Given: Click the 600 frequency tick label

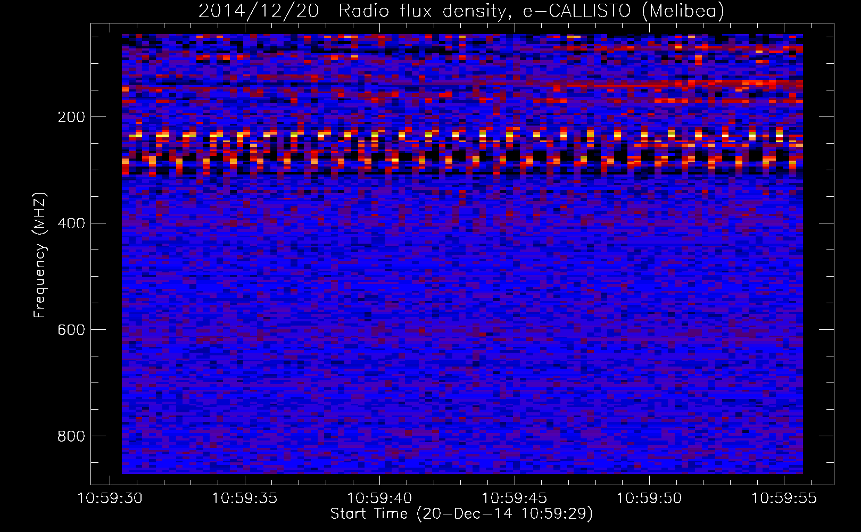Looking at the screenshot, I should (x=71, y=330).
